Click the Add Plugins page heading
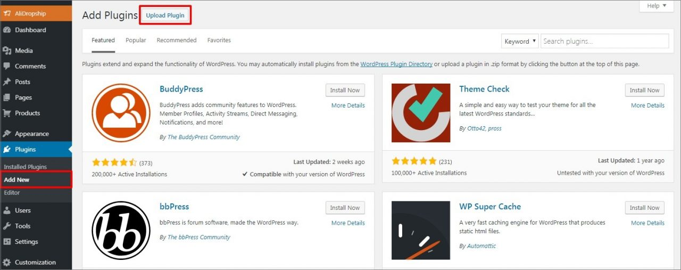The width and height of the screenshot is (681, 270). click(110, 15)
